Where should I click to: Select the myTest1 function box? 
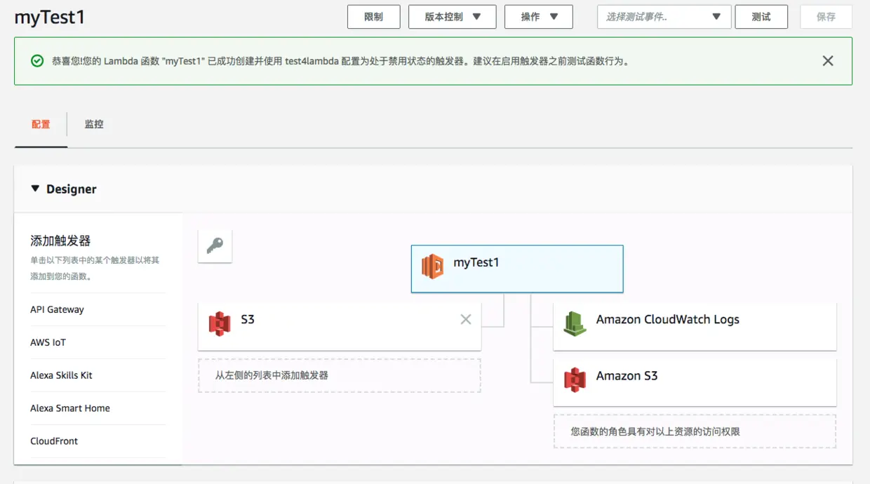coord(517,269)
